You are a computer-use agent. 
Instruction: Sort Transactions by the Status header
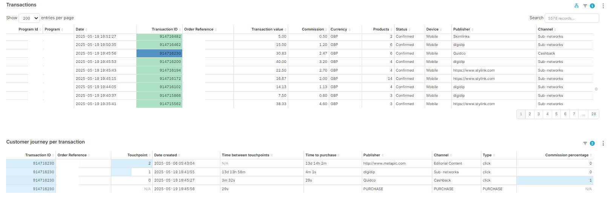pyautogui.click(x=401, y=29)
